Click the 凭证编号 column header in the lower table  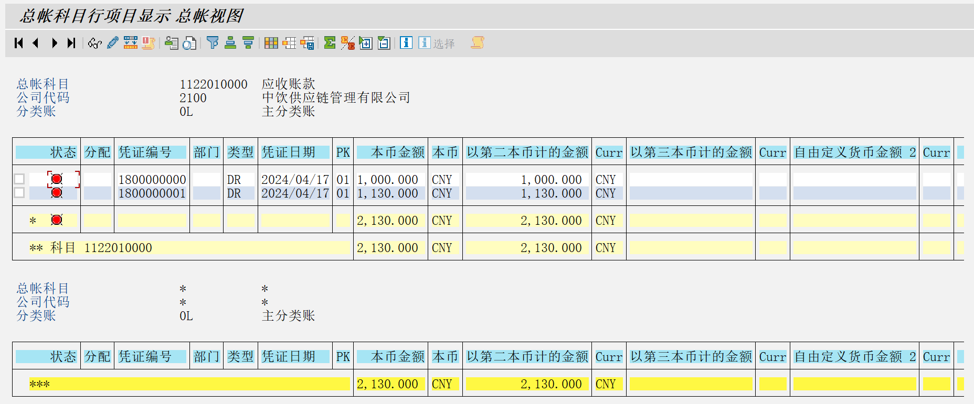click(152, 357)
